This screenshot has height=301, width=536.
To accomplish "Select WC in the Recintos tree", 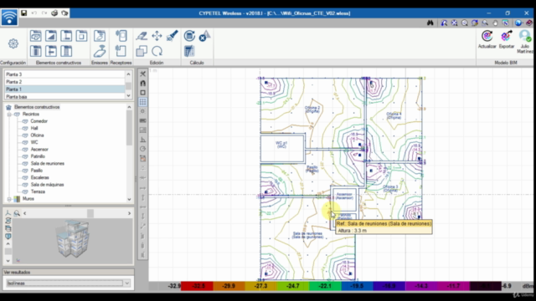I will tap(34, 142).
